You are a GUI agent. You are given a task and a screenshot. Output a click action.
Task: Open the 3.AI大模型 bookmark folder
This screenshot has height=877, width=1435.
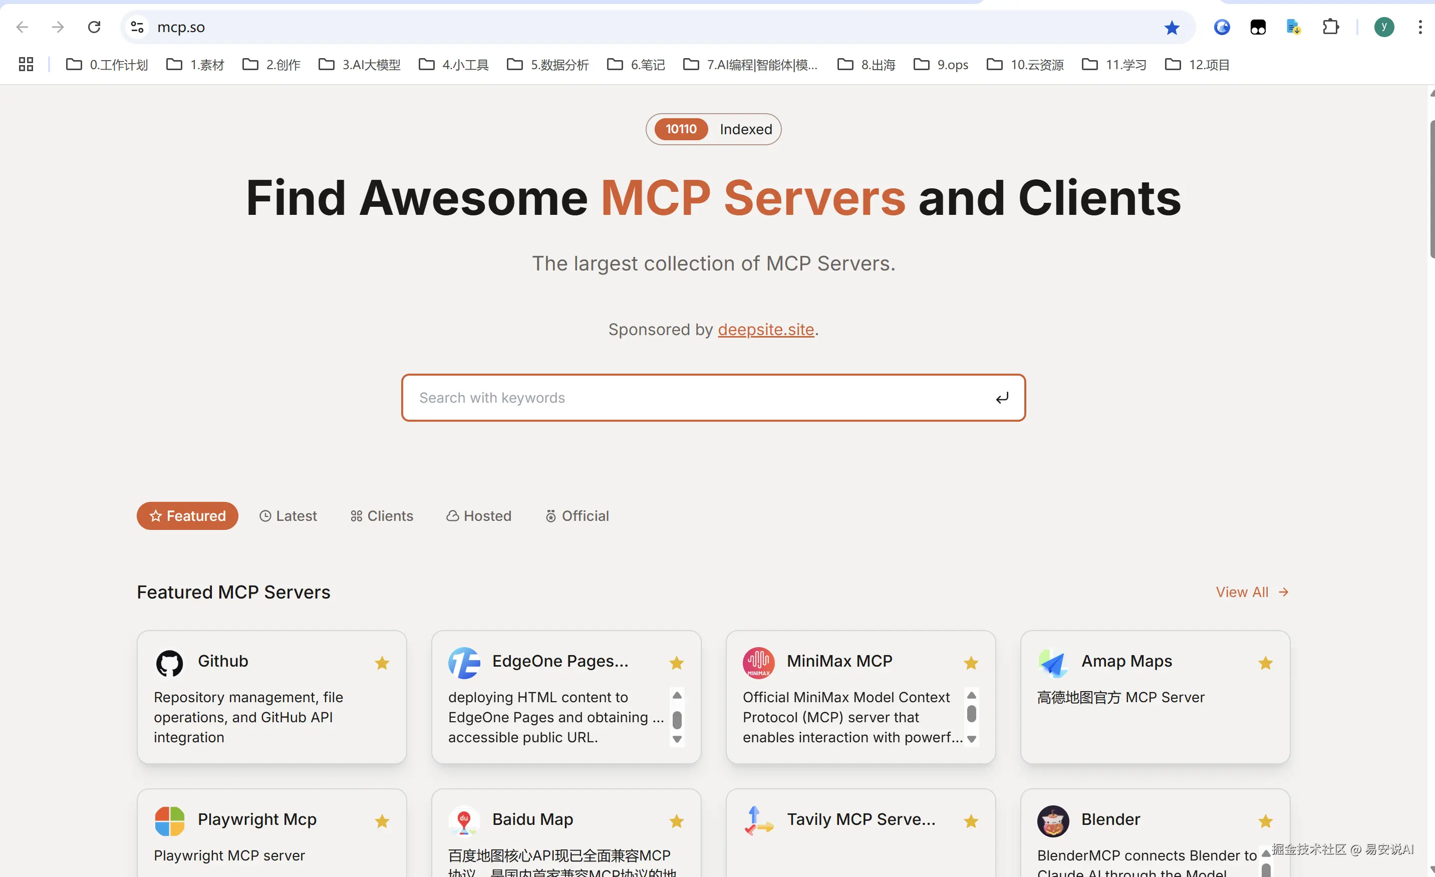360,65
